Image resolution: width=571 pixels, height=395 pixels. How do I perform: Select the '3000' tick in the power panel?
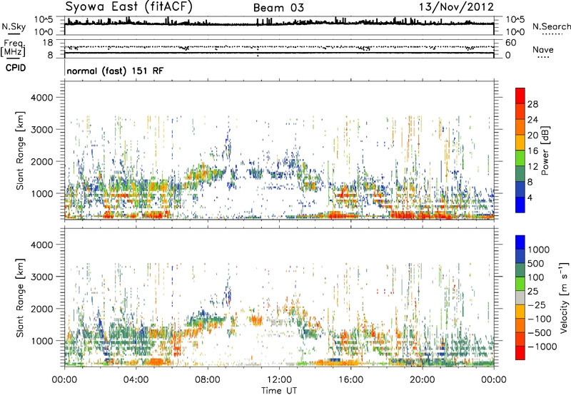point(41,130)
